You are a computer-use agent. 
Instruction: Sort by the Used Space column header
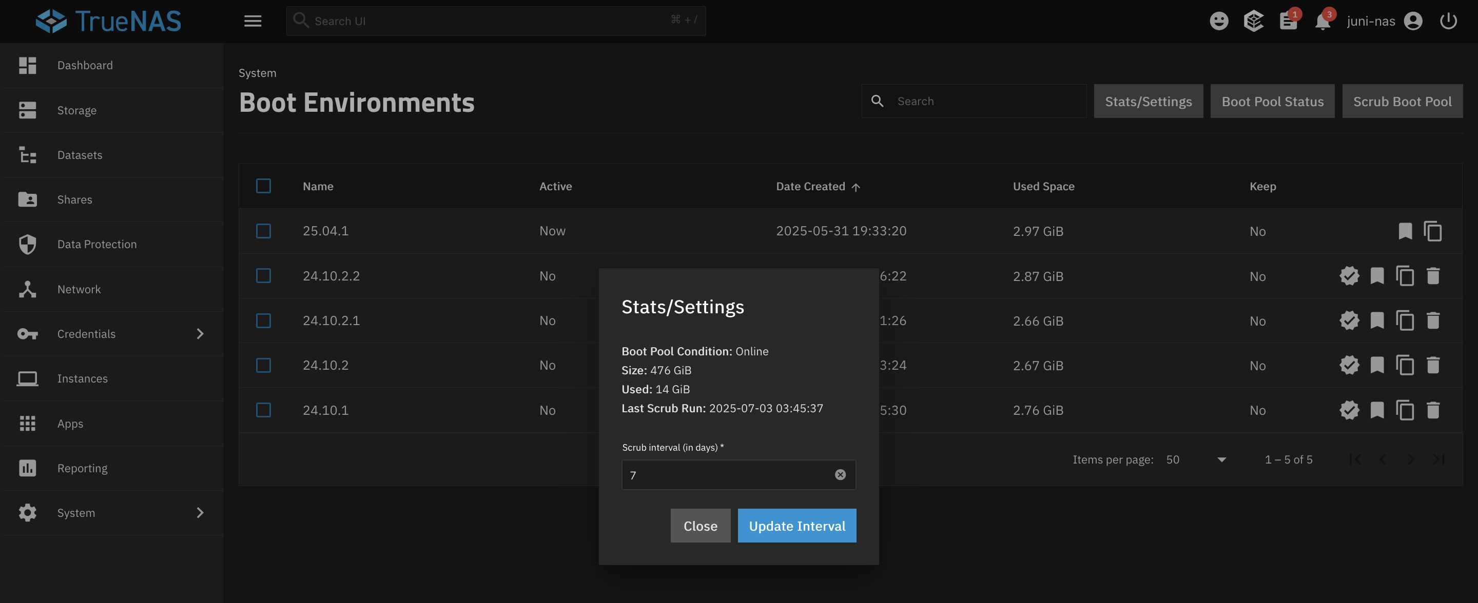click(1044, 186)
